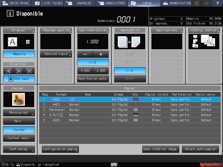The image size is (223, 167).
Task: Decrease zoom with minus button
Action: coord(85,54)
